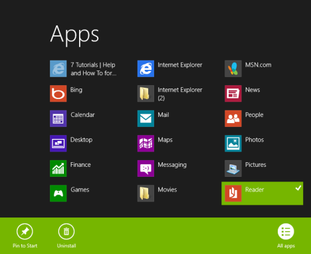Open the Maps app icon

[146, 144]
